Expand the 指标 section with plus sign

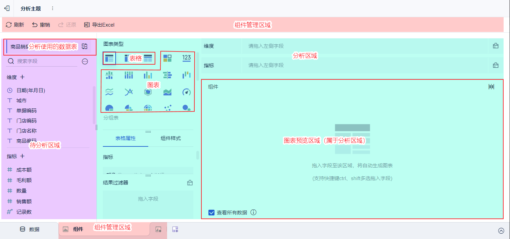[x=22, y=156]
